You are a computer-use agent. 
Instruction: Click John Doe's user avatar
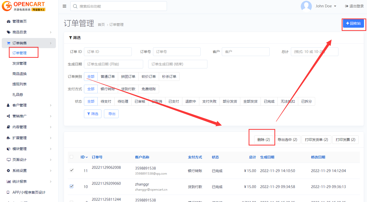point(306,6)
